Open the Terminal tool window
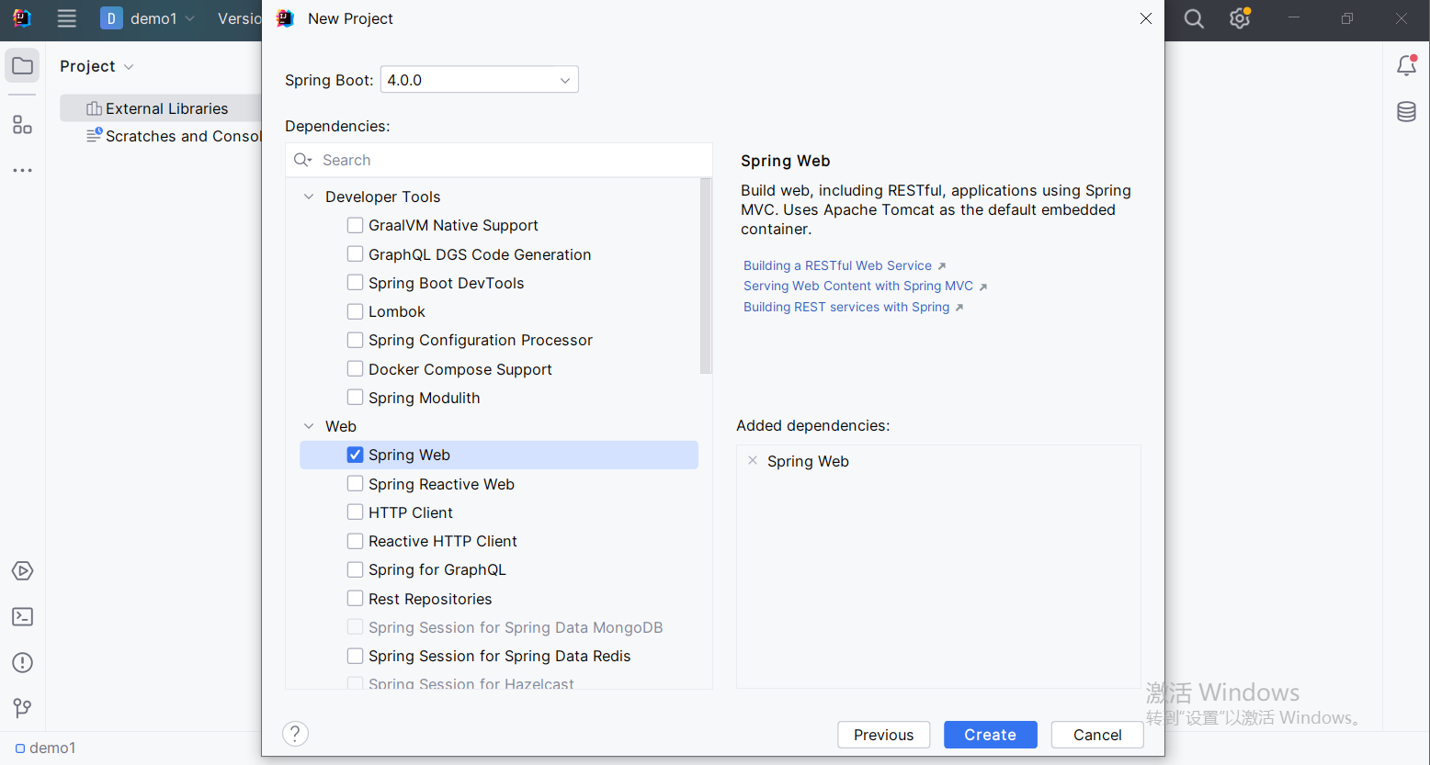Screen dimensions: 1430x765 (x=22, y=617)
